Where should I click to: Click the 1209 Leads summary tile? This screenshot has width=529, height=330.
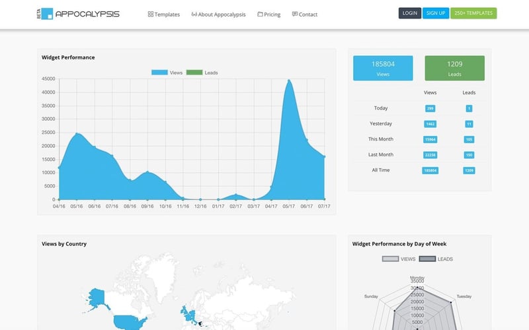(454, 68)
